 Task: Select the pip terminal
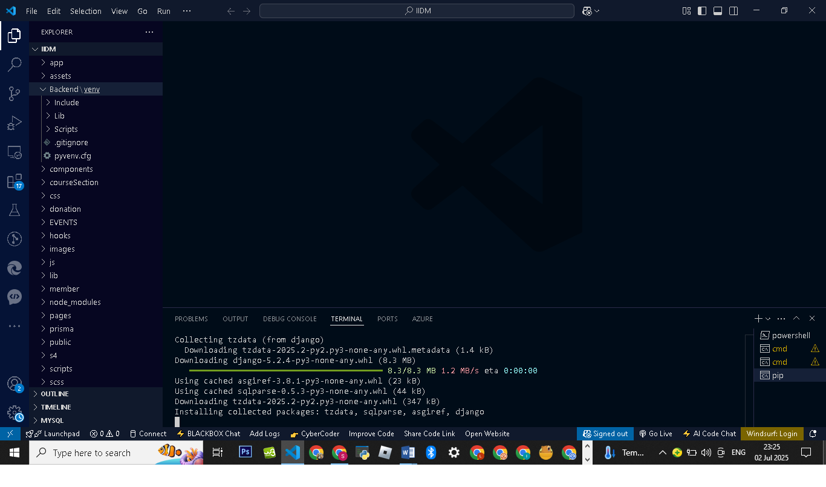[x=790, y=375]
